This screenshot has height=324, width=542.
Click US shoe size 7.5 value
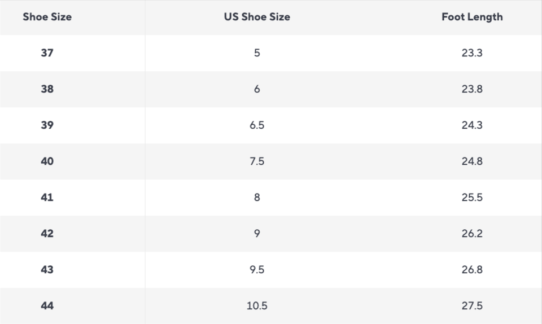pos(257,161)
